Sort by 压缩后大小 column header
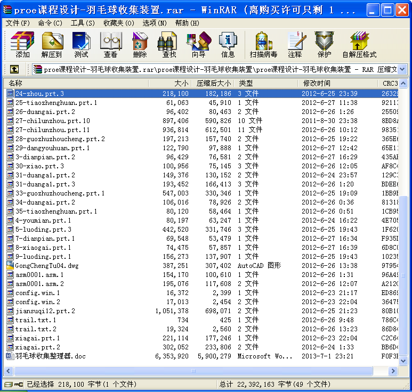 tap(213, 84)
